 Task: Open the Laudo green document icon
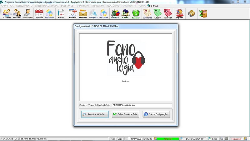[x=157, y=14]
